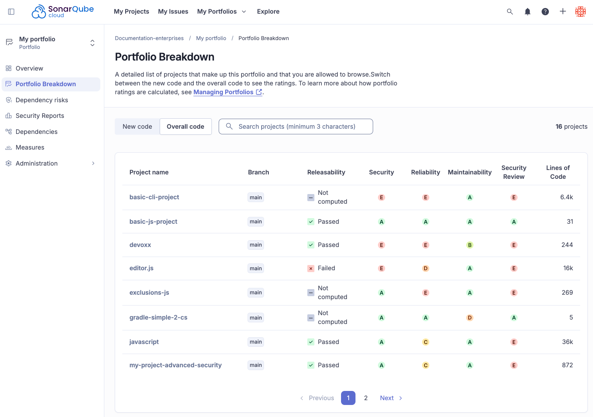The width and height of the screenshot is (593, 417).
Task: Click Maintainability rating B for devoxx
Action: [470, 245]
